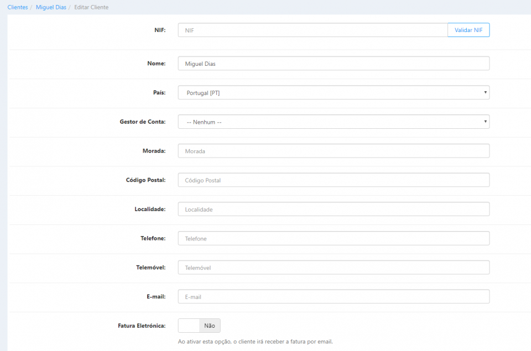The width and height of the screenshot is (531, 351).
Task: Open the Miguel Dias client page via breadcrumb
Action: click(50, 7)
